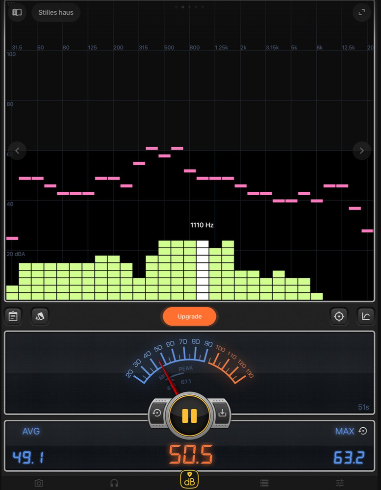
Task: Go to the next chart with right arrow
Action: 362,151
